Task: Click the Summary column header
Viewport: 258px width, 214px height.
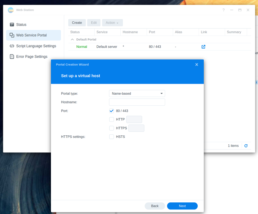Action: point(236,32)
